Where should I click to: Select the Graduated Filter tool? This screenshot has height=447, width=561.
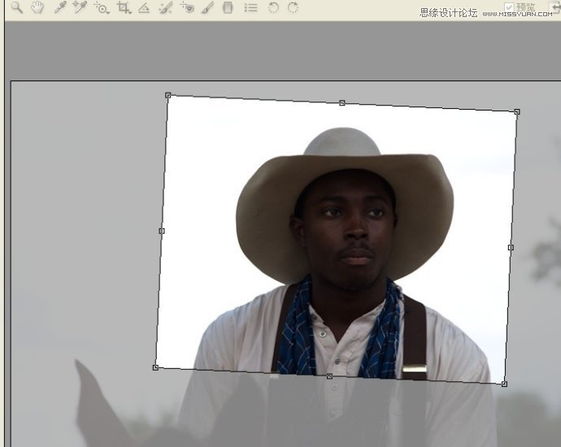228,7
